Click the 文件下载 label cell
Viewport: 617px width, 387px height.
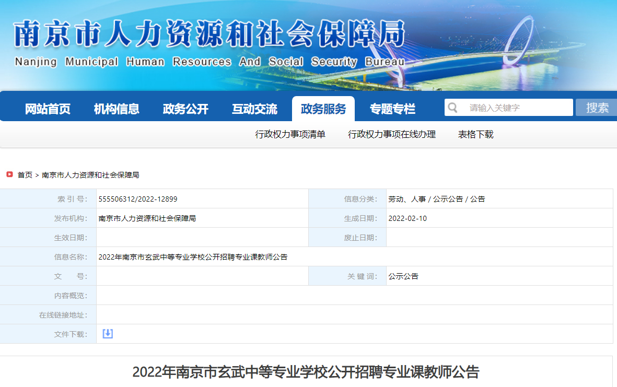click(x=48, y=334)
